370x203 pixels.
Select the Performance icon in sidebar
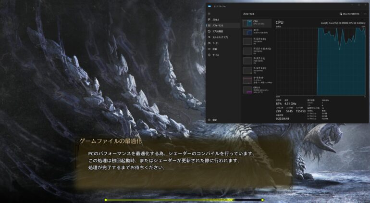209,25
